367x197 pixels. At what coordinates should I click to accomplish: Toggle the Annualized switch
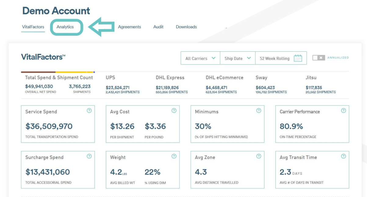(318, 58)
